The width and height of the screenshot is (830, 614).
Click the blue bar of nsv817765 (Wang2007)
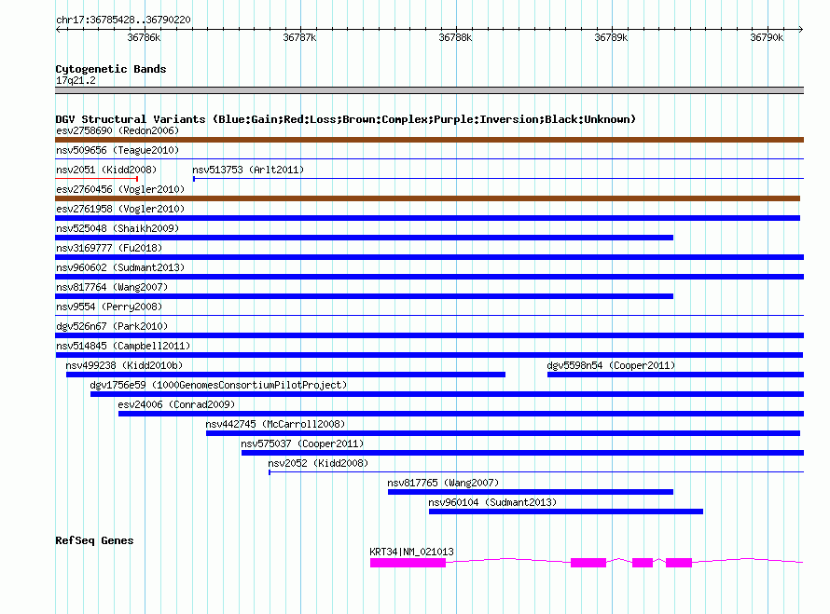click(531, 492)
